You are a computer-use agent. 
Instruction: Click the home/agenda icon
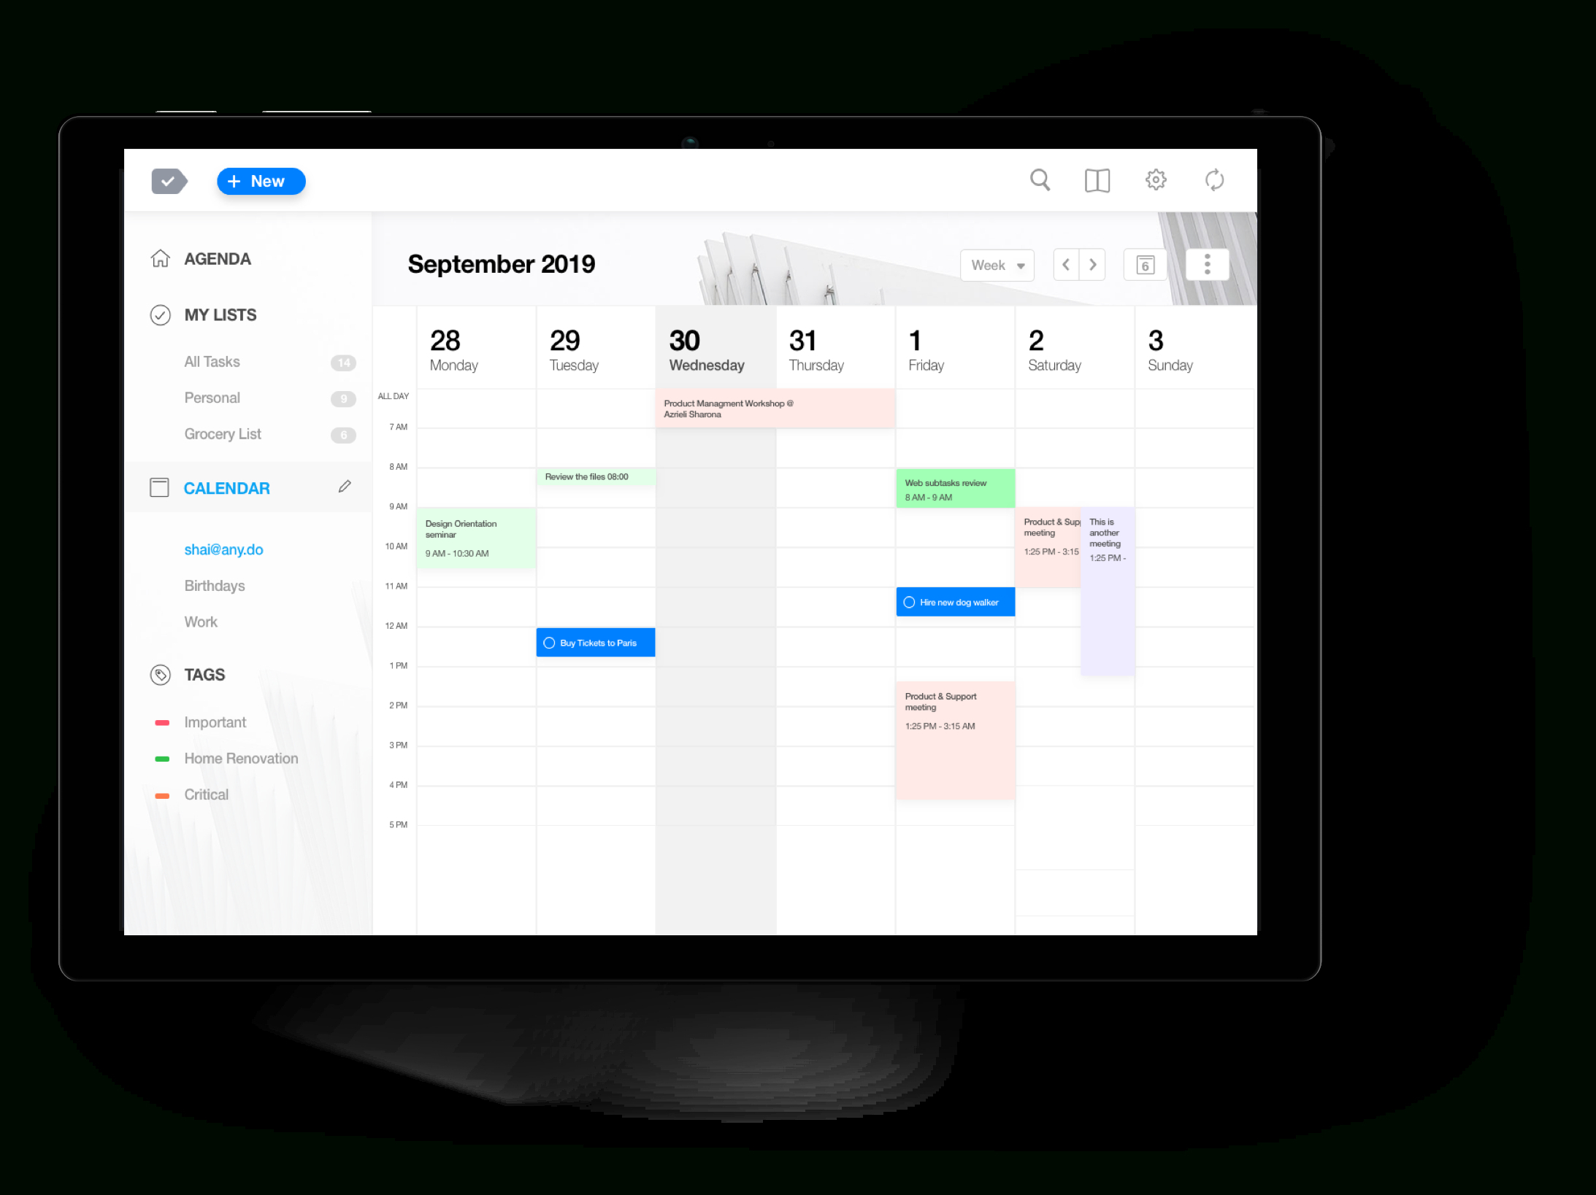[159, 258]
